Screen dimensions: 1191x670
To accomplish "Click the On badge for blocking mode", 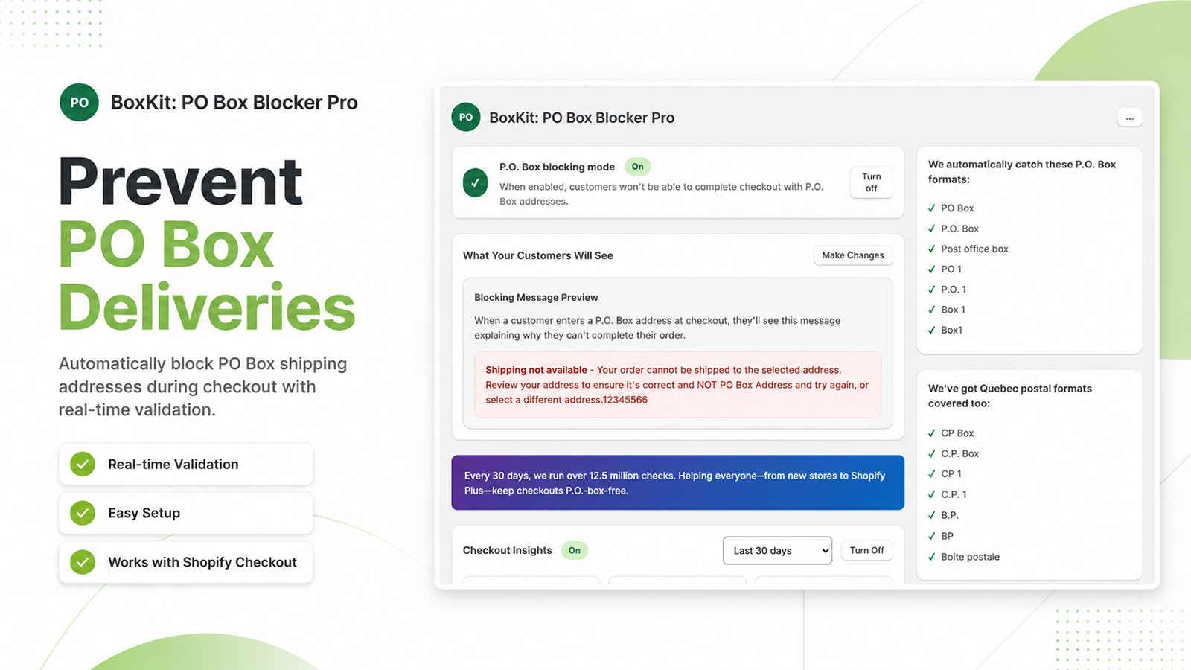I will [x=637, y=167].
